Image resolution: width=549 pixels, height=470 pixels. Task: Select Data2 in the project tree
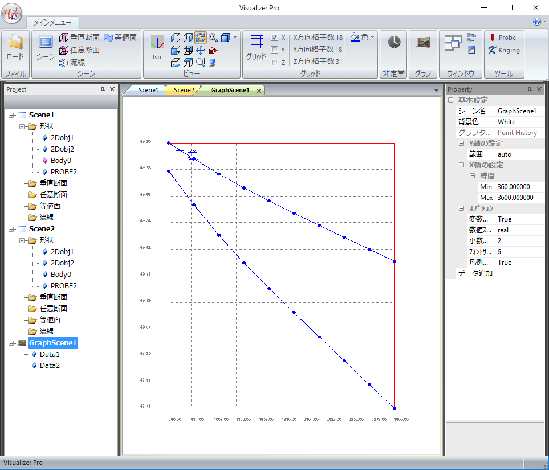tap(50, 366)
